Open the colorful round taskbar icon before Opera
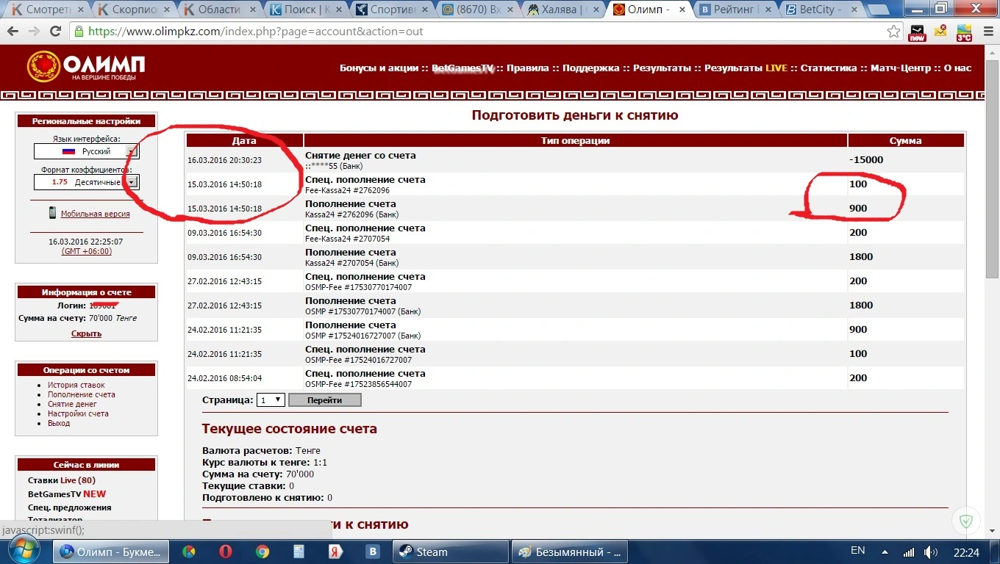The height and width of the screenshot is (564, 1000). coord(189,552)
